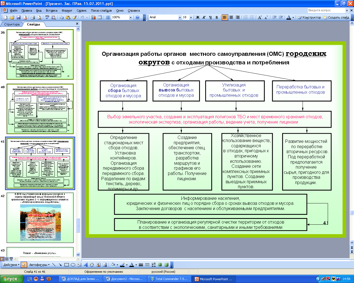Click the Insert Clip Art icon

[x=98, y=265]
